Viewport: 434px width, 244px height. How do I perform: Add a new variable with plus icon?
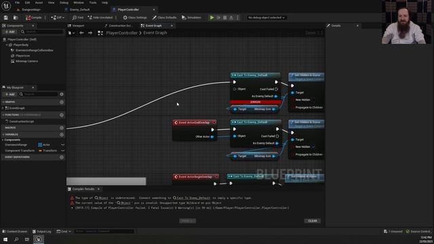coord(62,134)
